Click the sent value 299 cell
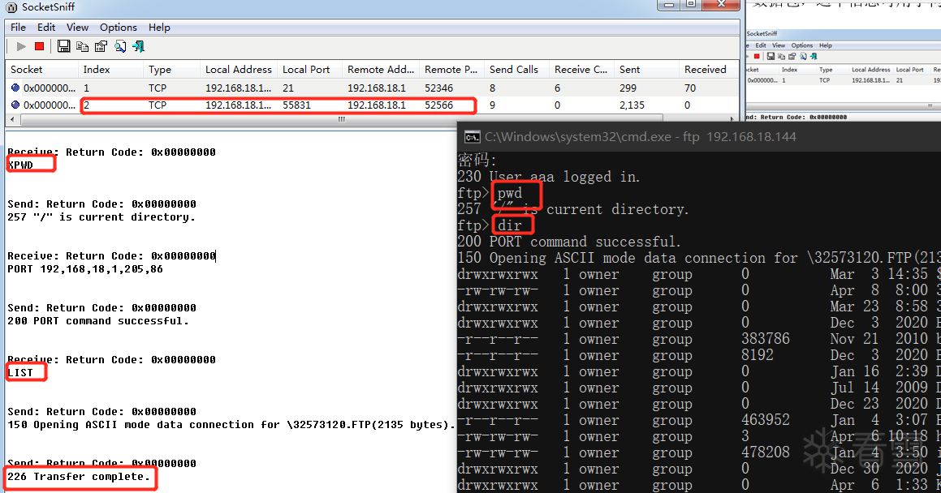The width and height of the screenshot is (941, 493). click(628, 88)
